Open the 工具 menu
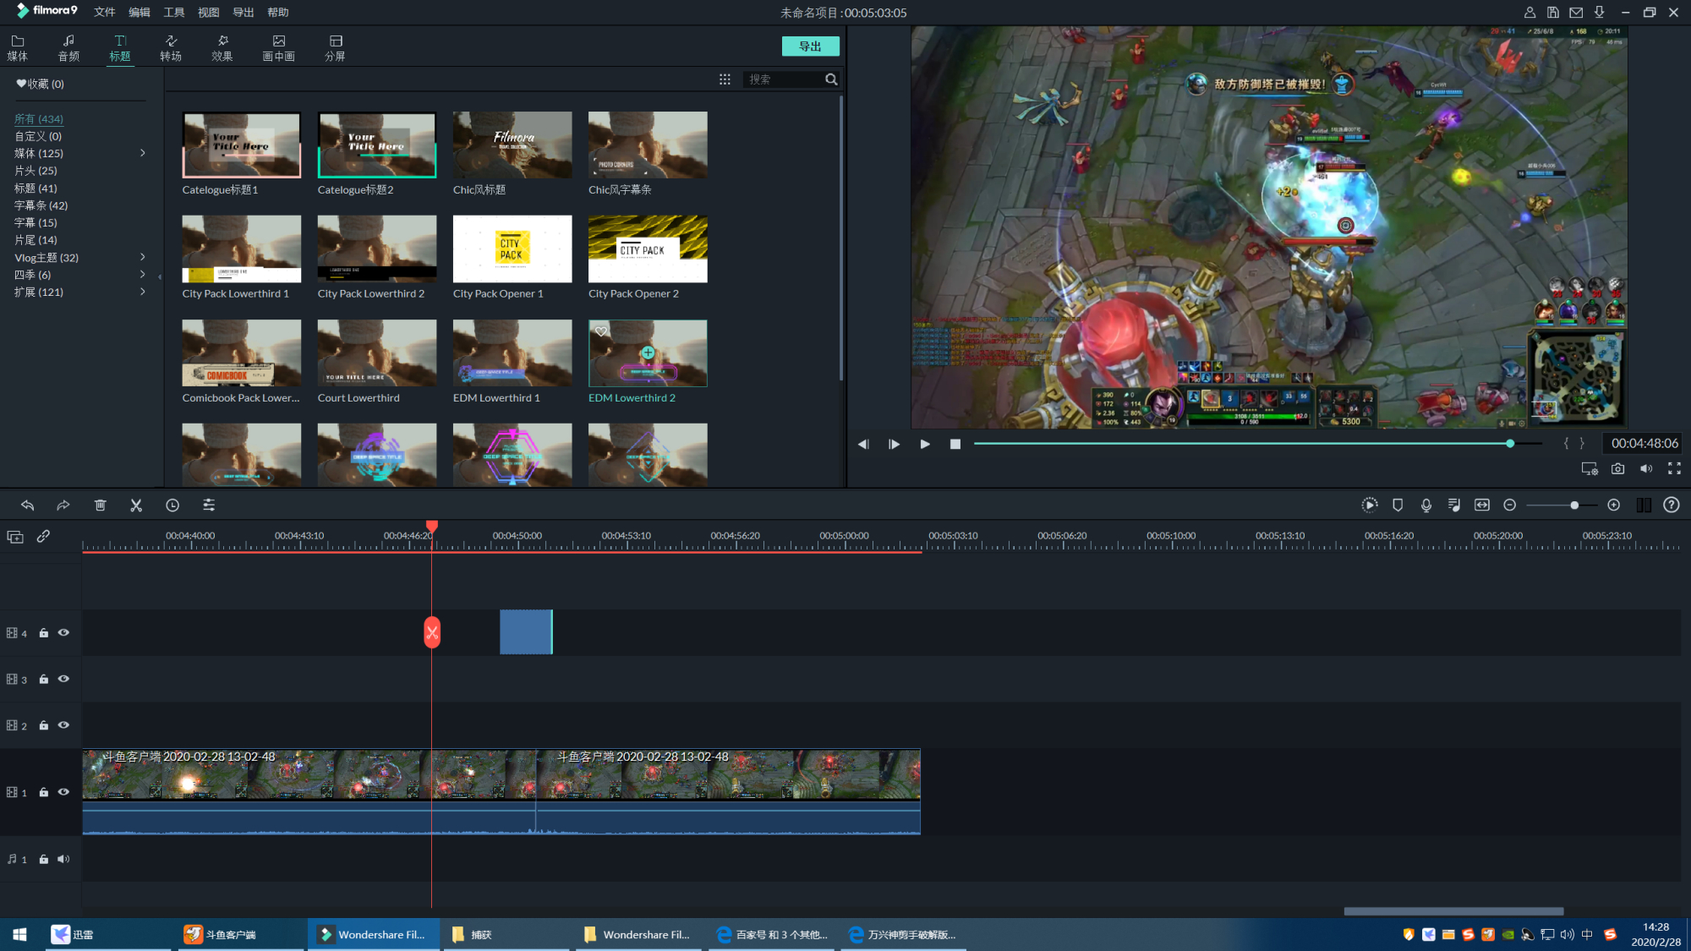1691x951 pixels. [174, 13]
